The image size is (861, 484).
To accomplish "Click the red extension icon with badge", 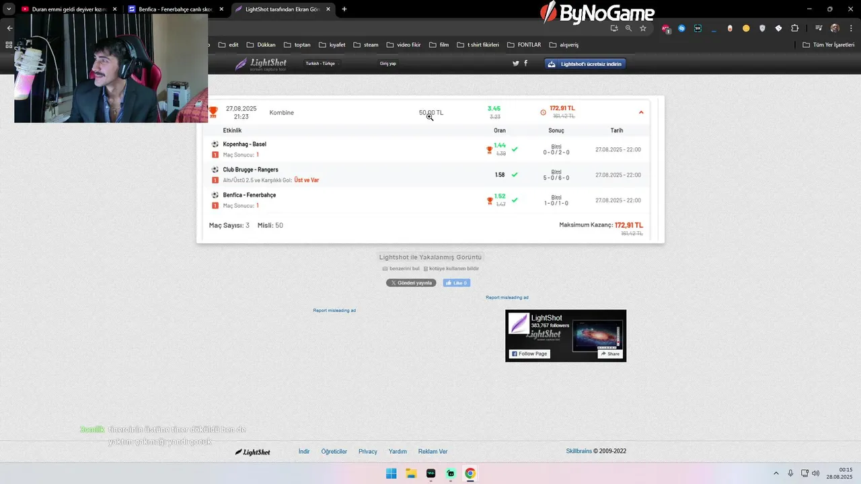I will 665,29.
